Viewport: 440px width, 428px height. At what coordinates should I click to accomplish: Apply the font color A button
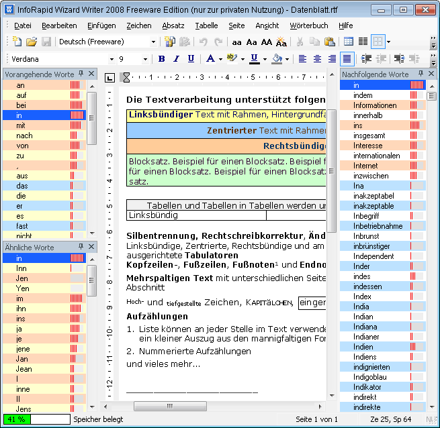tap(210, 59)
